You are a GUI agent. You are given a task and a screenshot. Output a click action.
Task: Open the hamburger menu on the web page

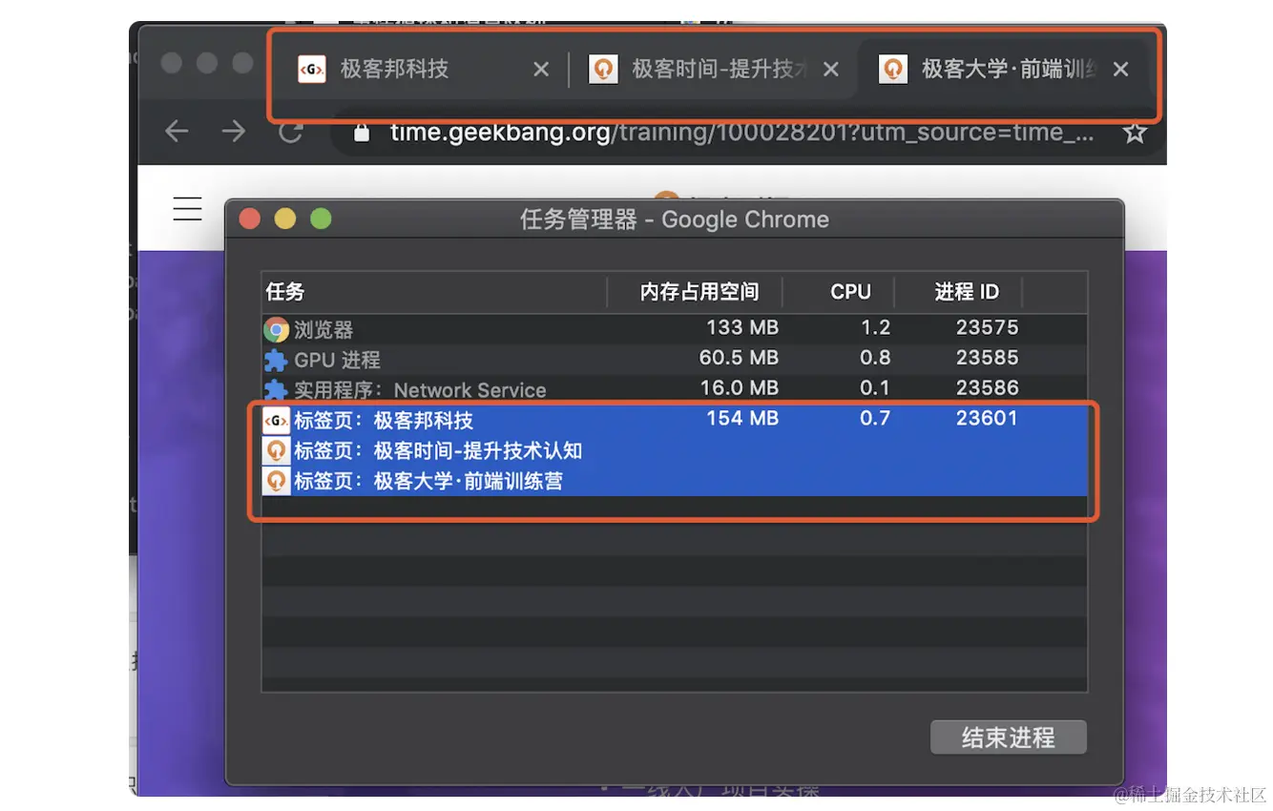(x=187, y=208)
